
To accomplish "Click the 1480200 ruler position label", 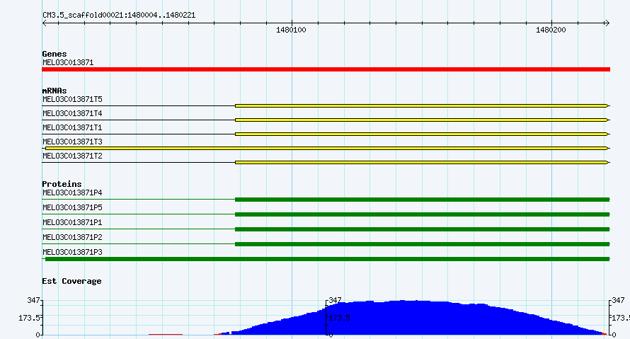I will [551, 30].
